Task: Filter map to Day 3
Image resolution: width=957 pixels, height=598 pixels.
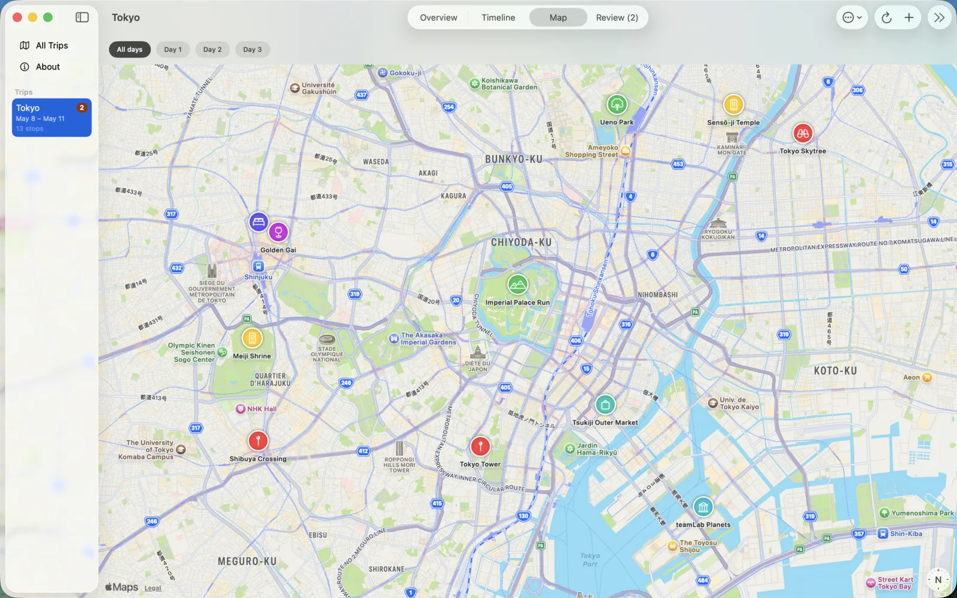Action: 252,50
